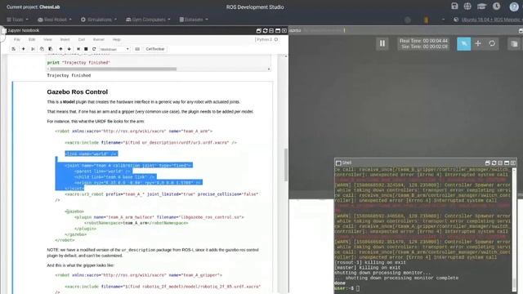
Task: Open the command palette keyboard icon
Action: 137,49
